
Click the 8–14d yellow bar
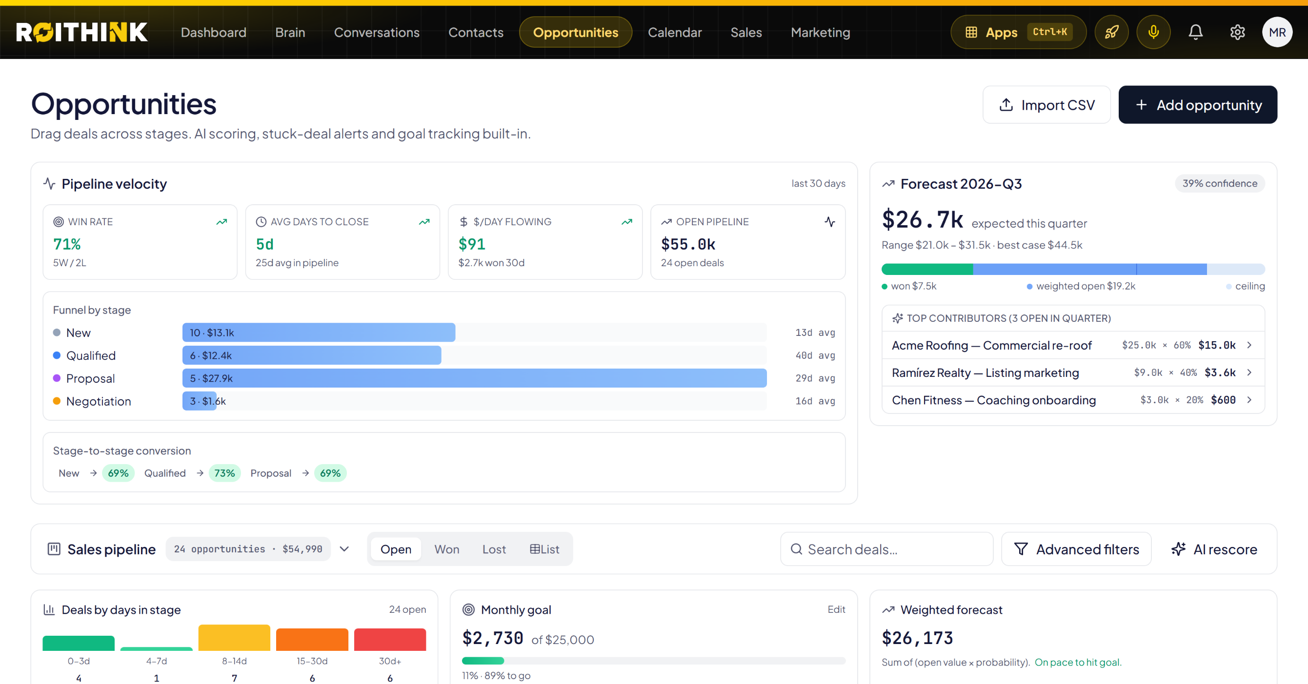point(234,638)
